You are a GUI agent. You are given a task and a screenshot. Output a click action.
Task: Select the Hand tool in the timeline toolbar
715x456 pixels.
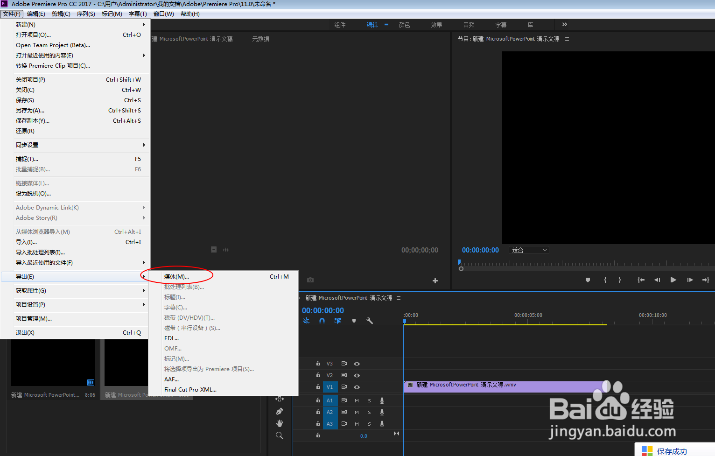280,423
